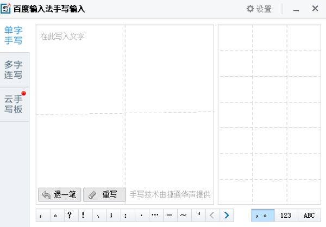This screenshot has width=326, height=227.
Task: Insert the Chinese period 。 symbol
Action: pyautogui.click(x=56, y=215)
